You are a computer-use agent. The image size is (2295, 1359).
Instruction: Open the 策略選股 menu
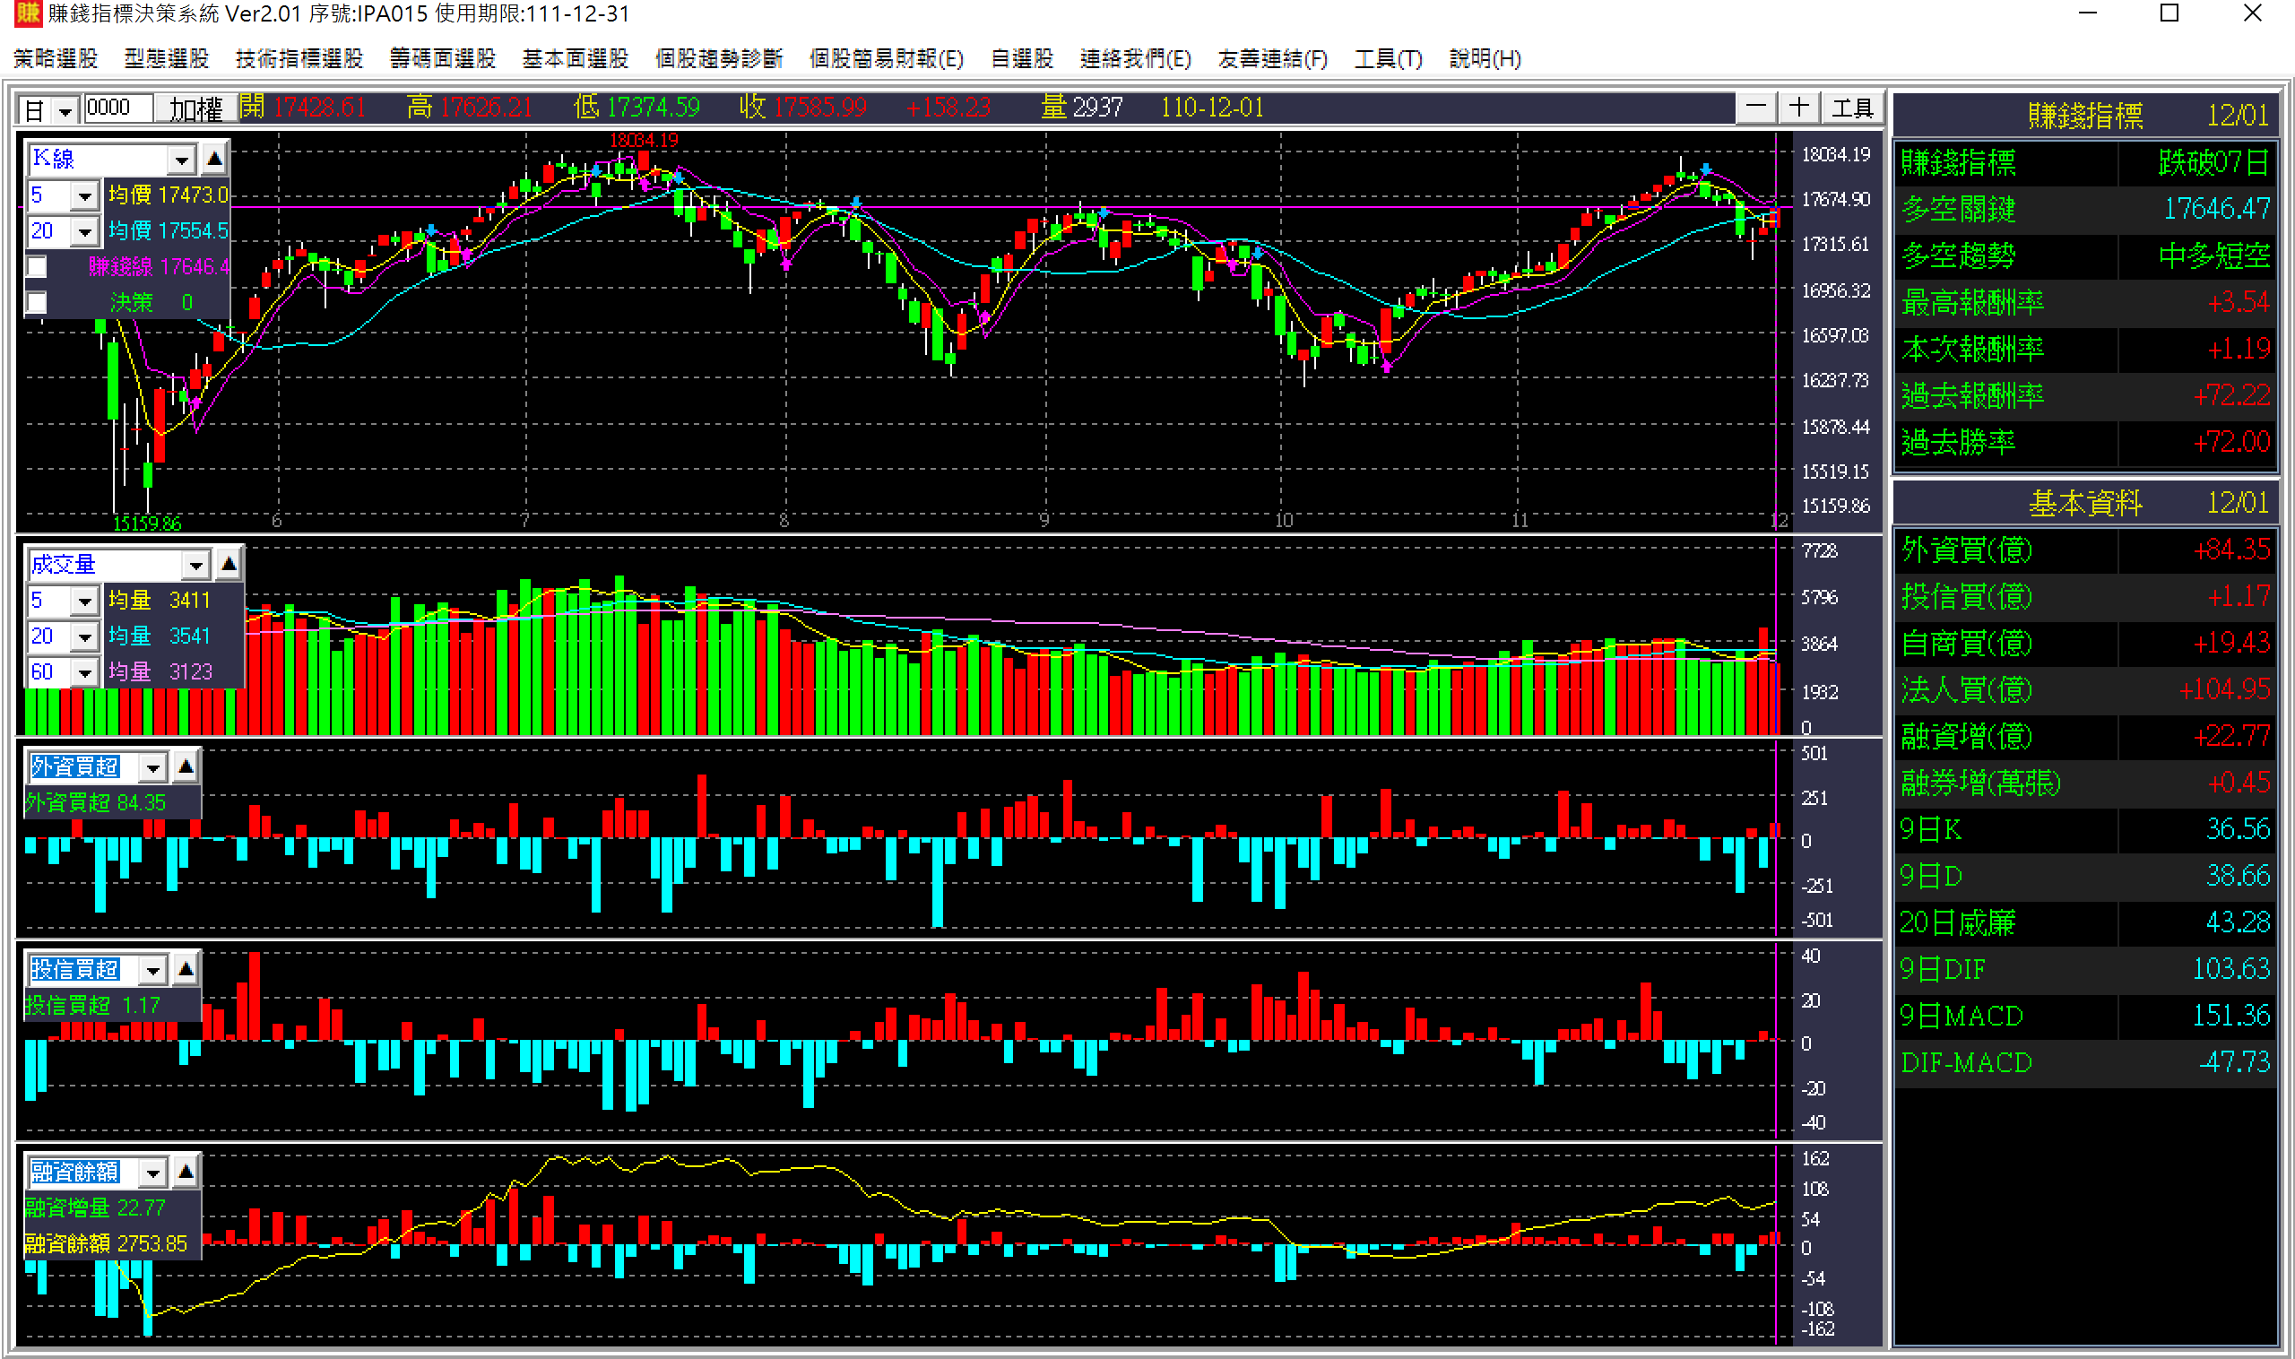pyautogui.click(x=56, y=58)
